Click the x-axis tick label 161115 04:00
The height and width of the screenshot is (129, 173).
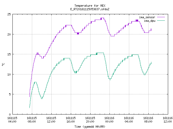tap(12, 120)
